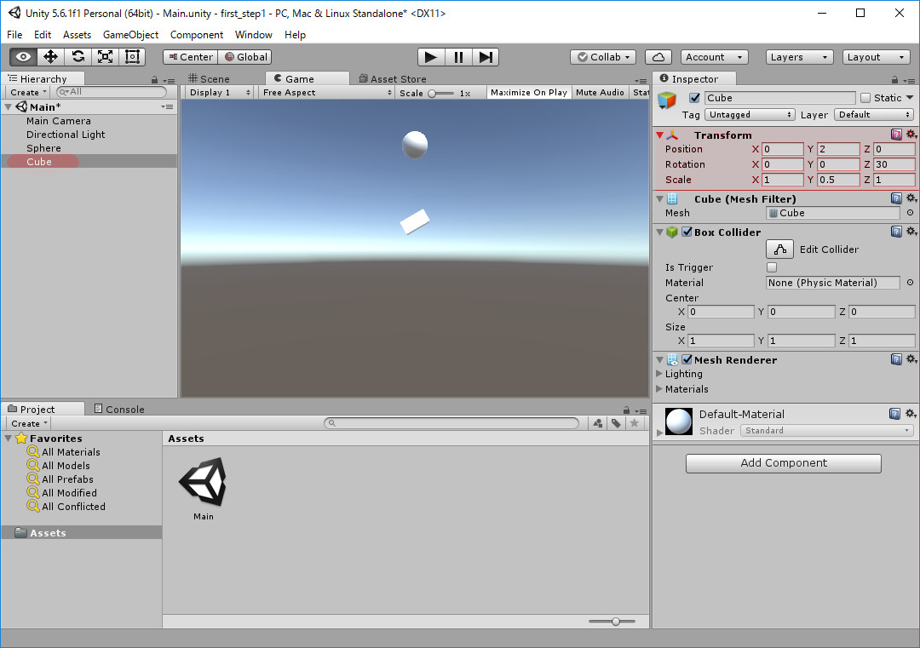
Task: Select the Move tool
Action: click(x=50, y=57)
